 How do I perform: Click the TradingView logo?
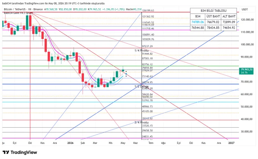pyautogui.click(x=20, y=153)
